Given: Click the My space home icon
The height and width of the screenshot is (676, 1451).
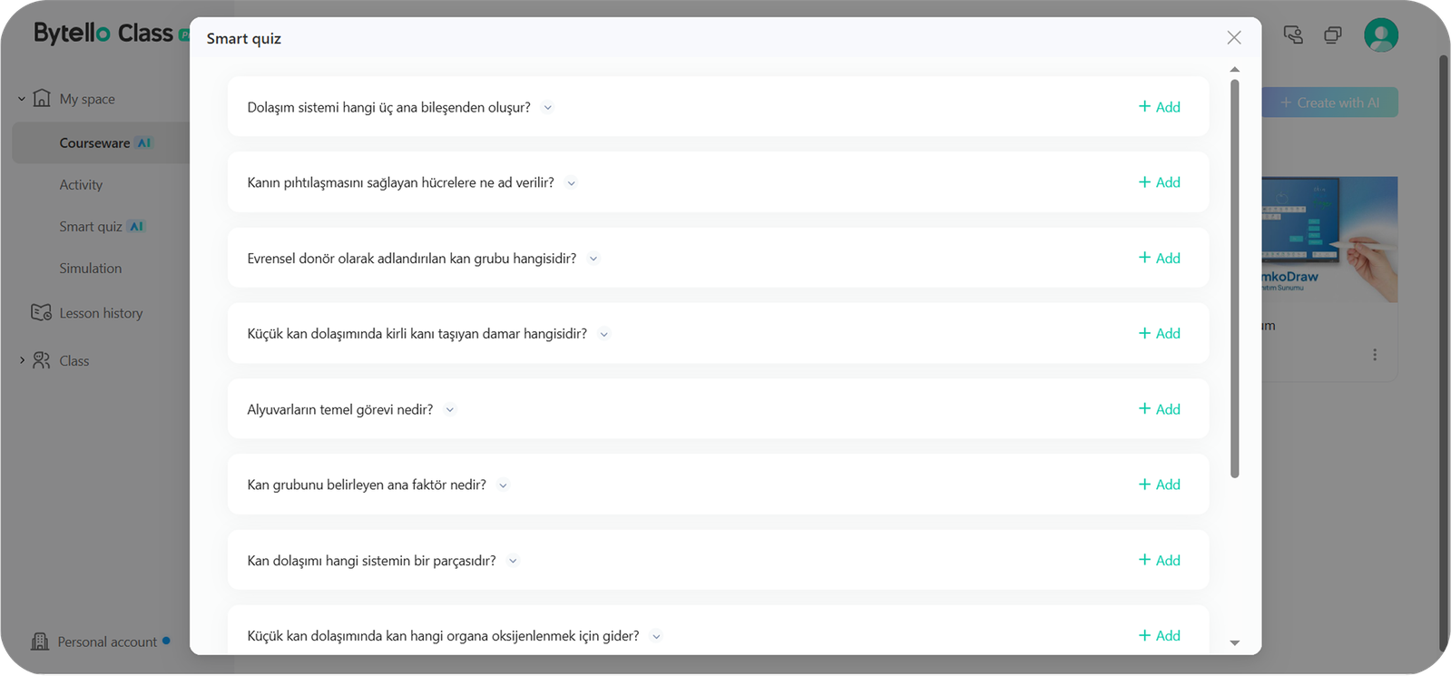Looking at the screenshot, I should click(42, 99).
